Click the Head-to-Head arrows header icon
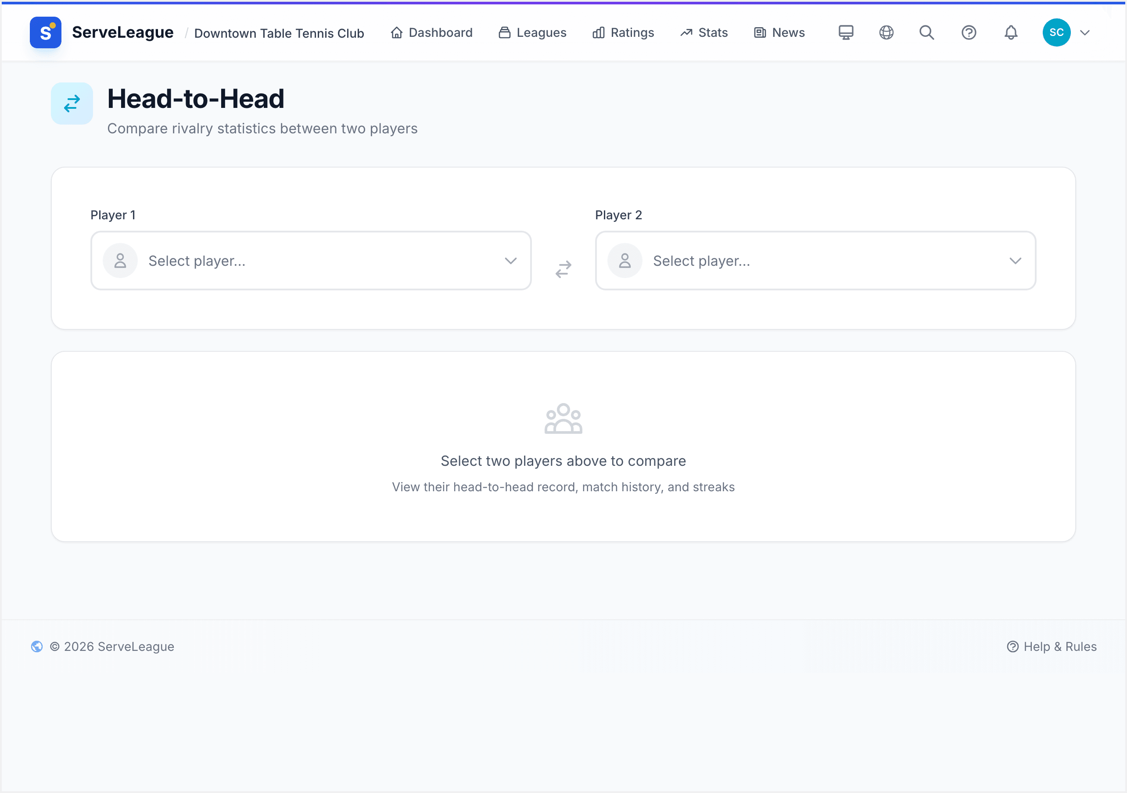 pos(72,103)
